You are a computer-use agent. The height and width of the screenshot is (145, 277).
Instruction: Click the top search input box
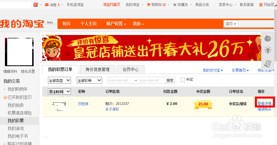[256, 24]
